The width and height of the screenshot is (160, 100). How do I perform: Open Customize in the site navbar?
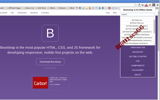click(x=45, y=13)
